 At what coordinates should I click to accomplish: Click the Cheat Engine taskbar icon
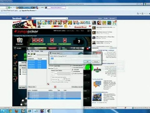coord(49,111)
